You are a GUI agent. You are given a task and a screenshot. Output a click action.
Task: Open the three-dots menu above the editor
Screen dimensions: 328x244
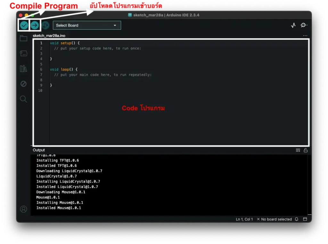305,36
